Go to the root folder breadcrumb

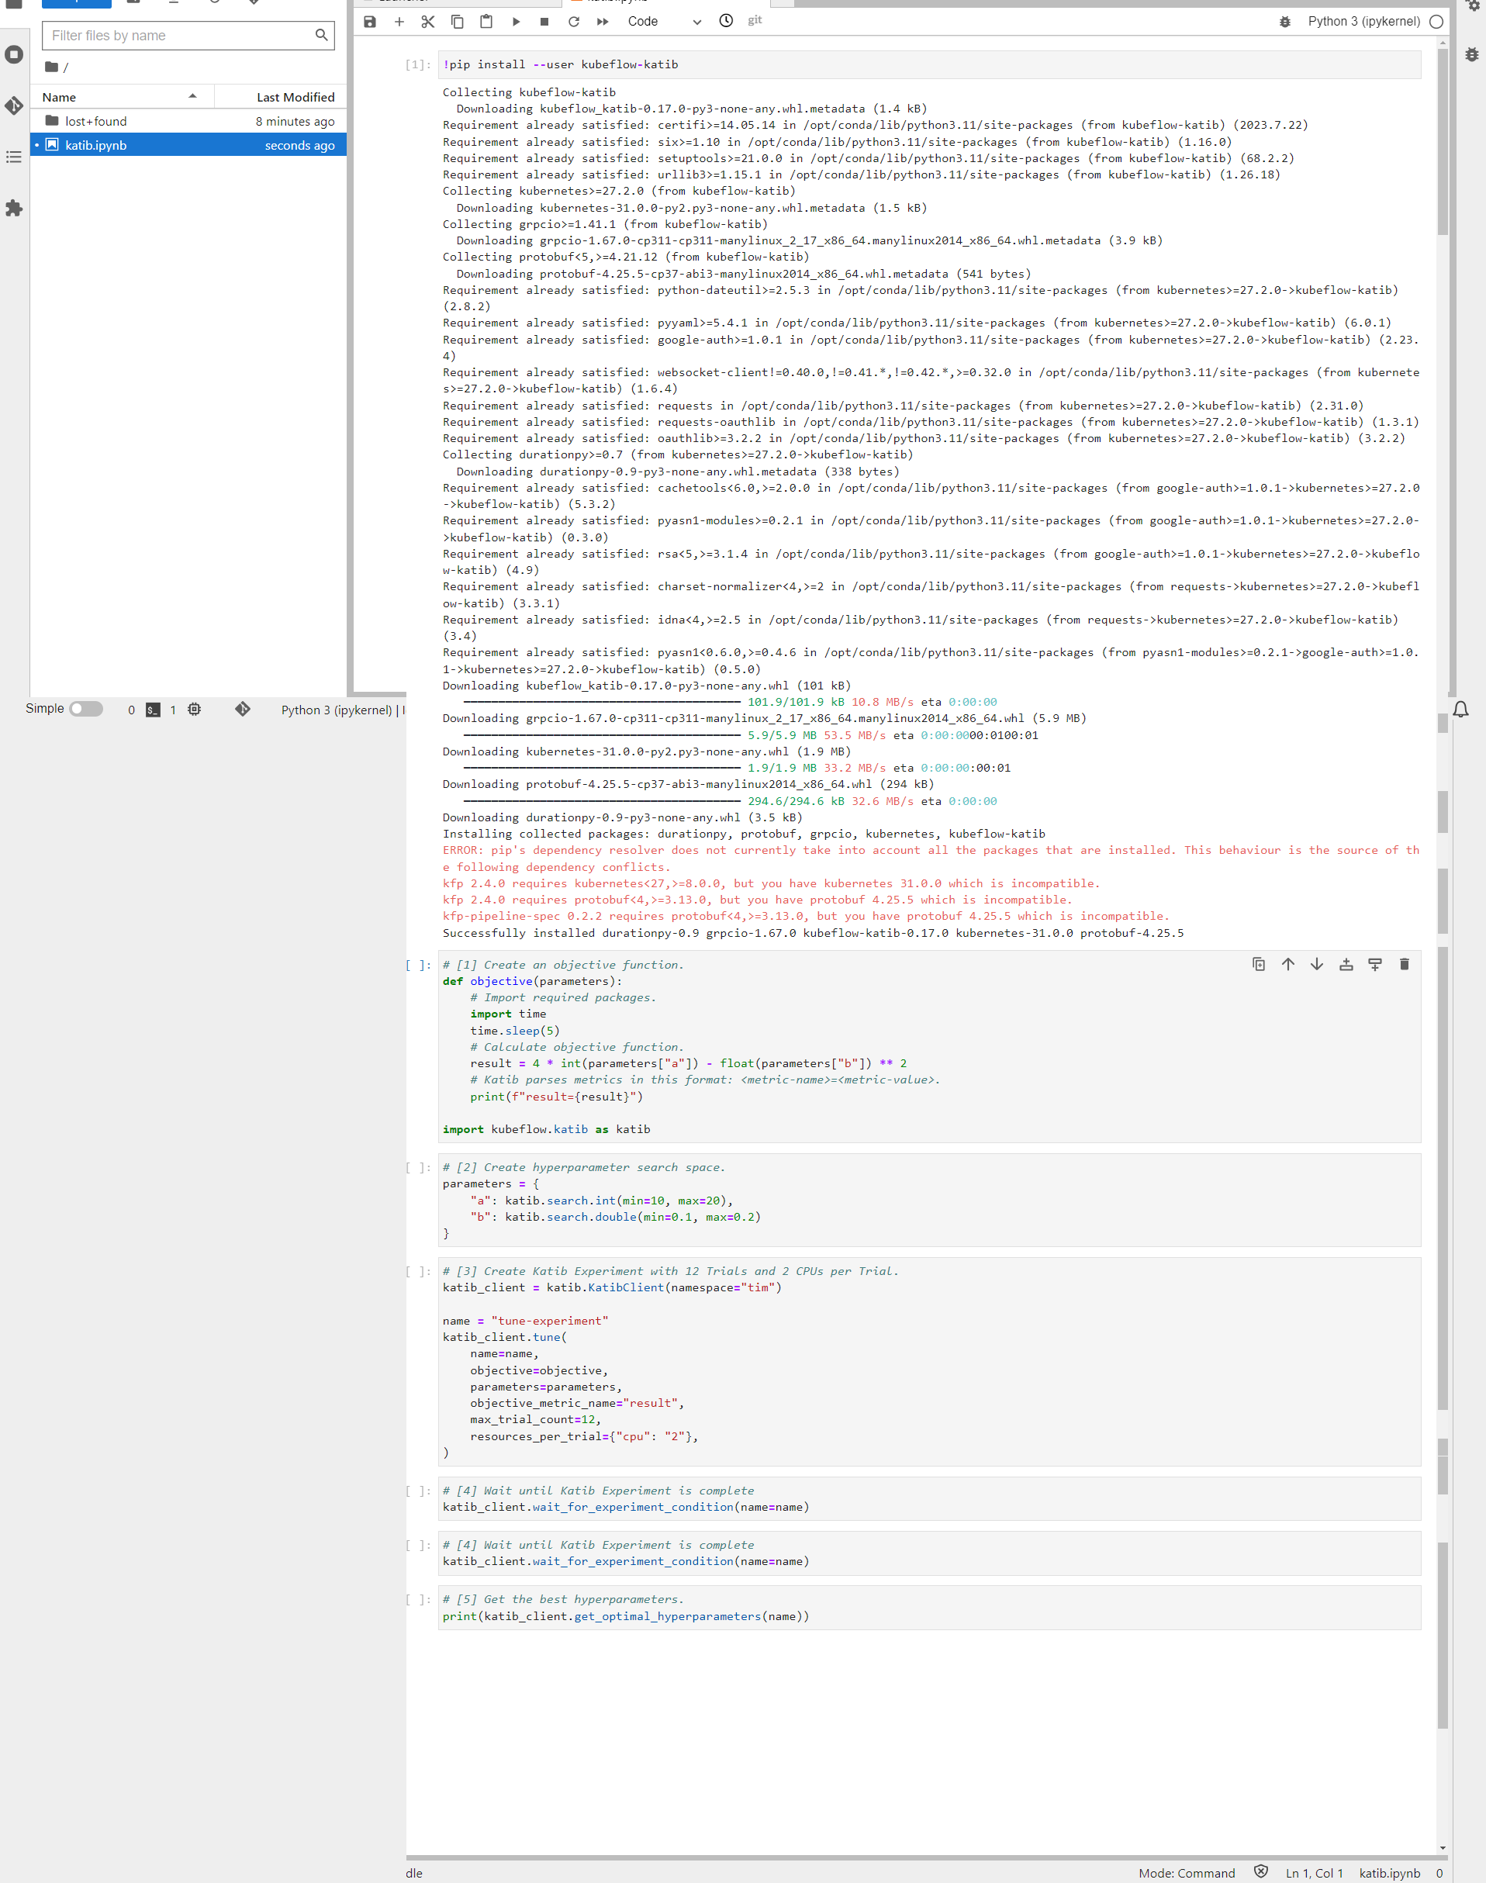point(52,67)
